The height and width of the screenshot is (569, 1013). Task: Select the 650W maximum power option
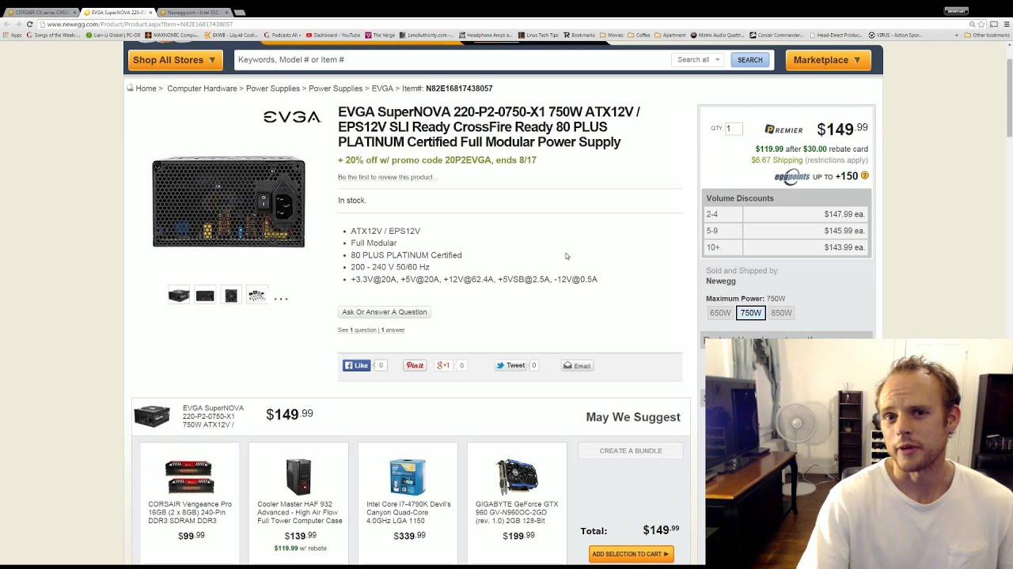tap(720, 313)
